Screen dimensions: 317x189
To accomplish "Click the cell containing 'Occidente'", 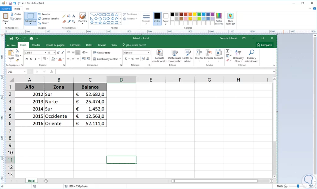I will coord(59,116).
